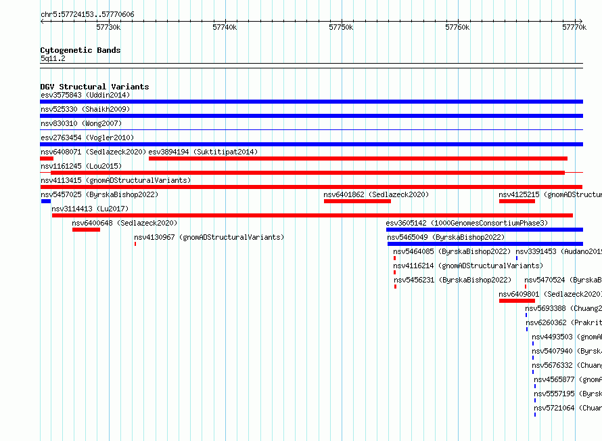Click the nsv5456231 small red marker
The image size is (602, 441).
(x=396, y=287)
